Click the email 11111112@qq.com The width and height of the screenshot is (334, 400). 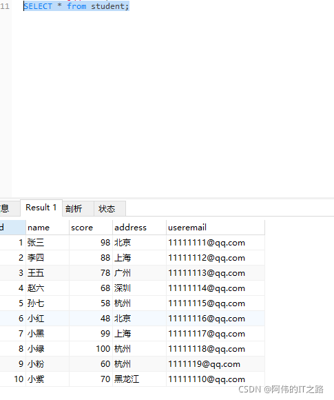click(x=216, y=258)
